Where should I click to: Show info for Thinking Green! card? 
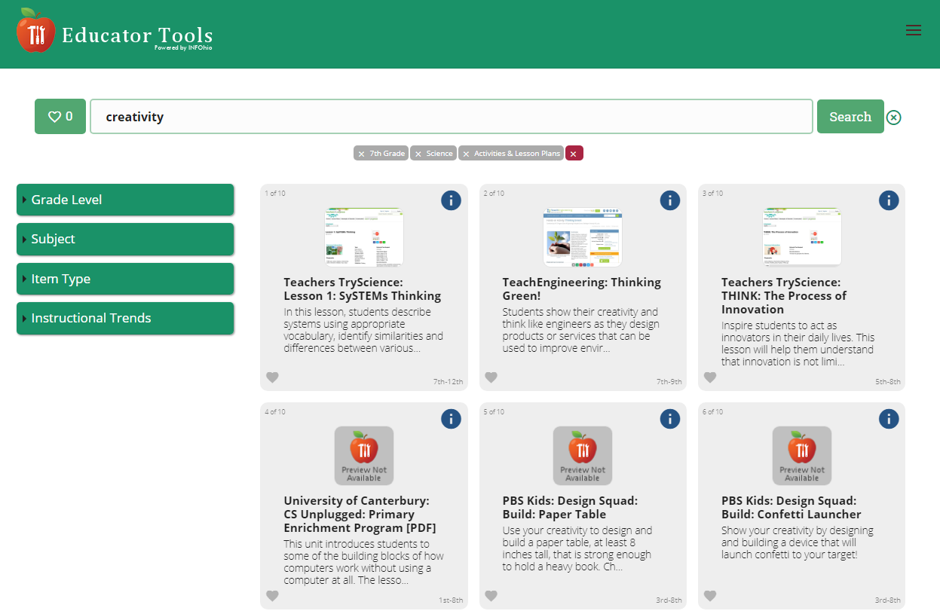click(670, 200)
